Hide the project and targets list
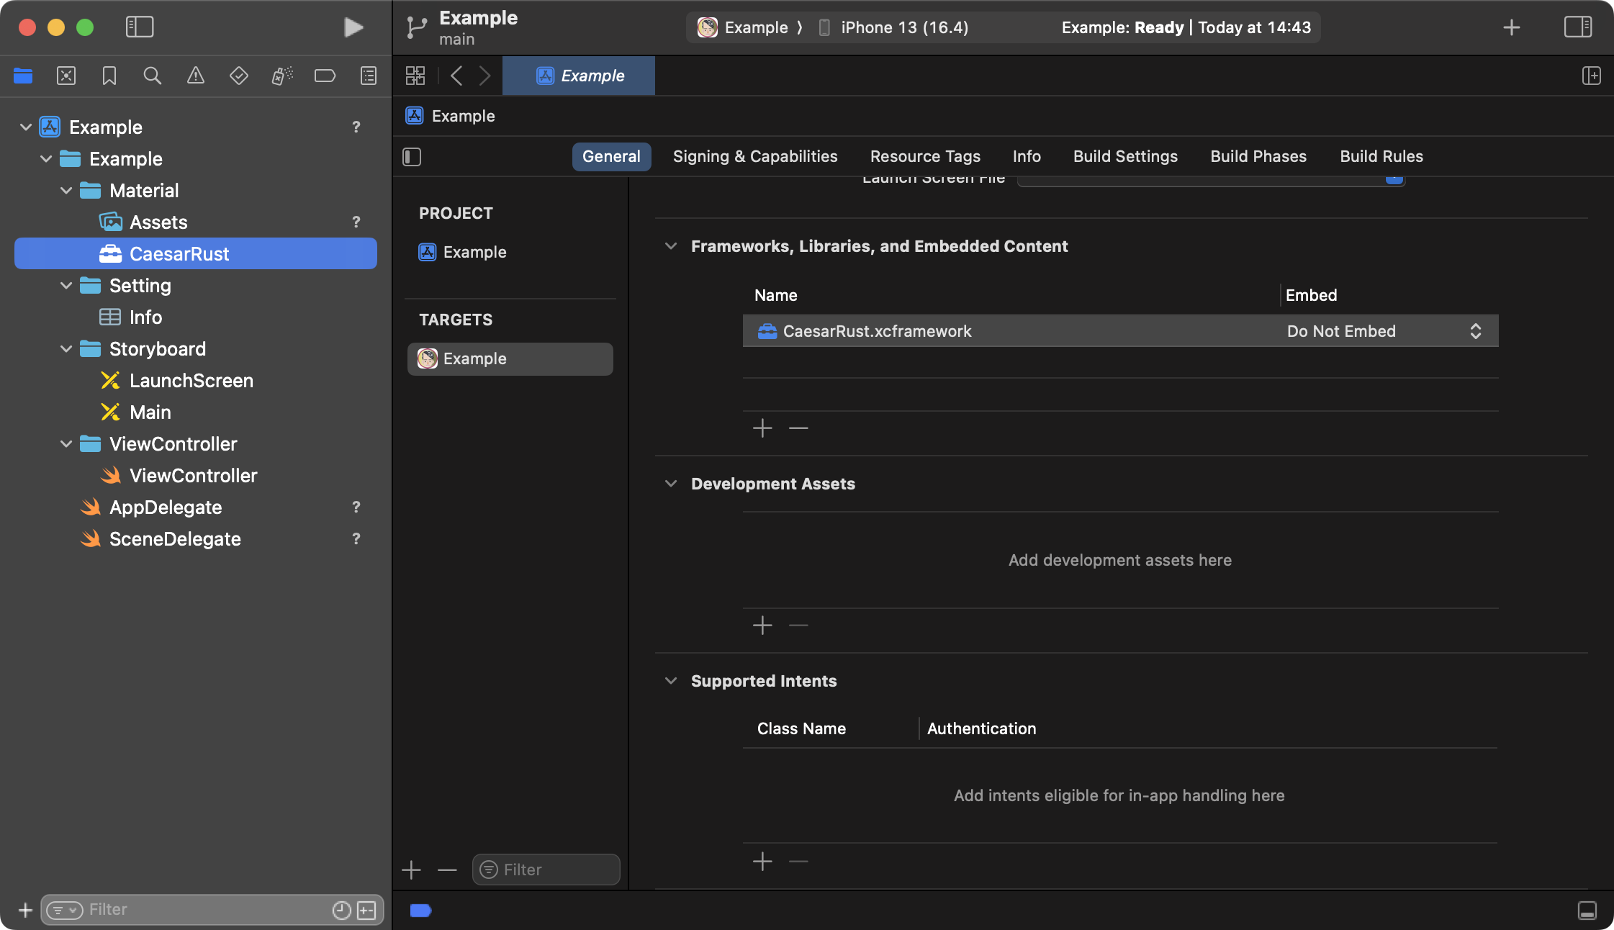 pyautogui.click(x=412, y=157)
